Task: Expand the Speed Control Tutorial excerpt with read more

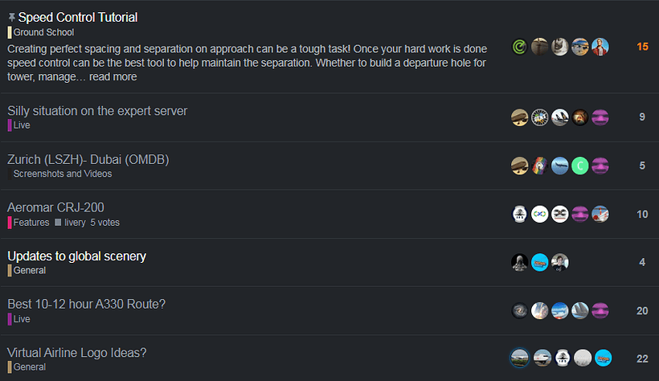Action: coord(113,77)
